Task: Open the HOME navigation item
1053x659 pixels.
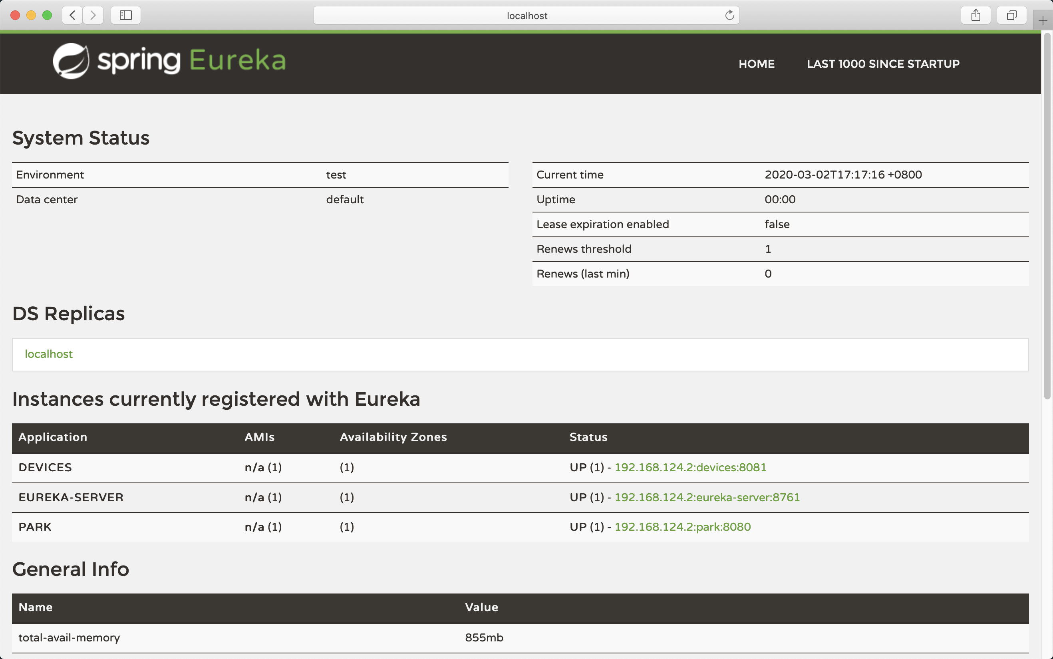Action: tap(756, 64)
